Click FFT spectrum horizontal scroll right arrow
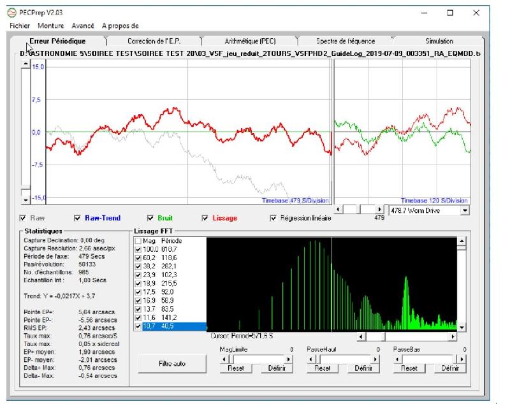The width and height of the screenshot is (510, 404). pyautogui.click(x=453, y=336)
